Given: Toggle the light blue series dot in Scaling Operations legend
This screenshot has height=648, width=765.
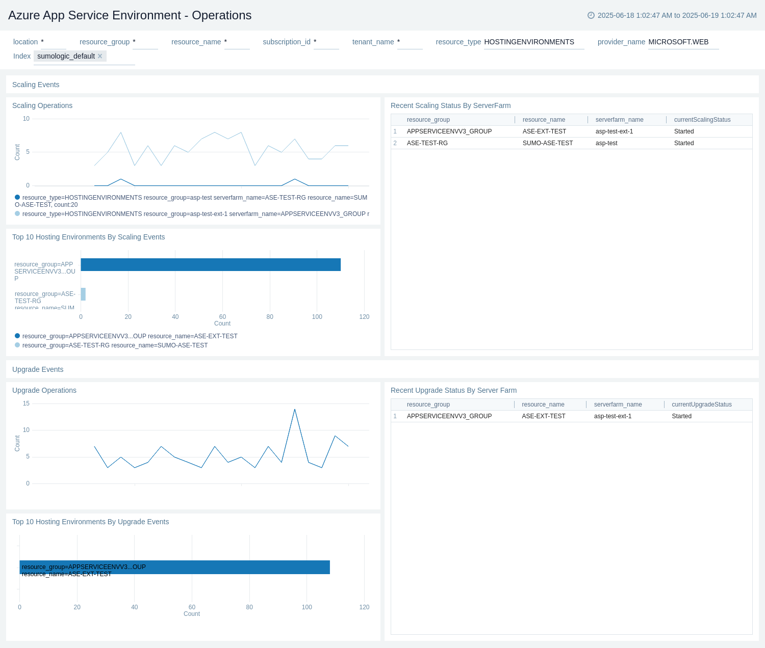Looking at the screenshot, I should point(17,213).
